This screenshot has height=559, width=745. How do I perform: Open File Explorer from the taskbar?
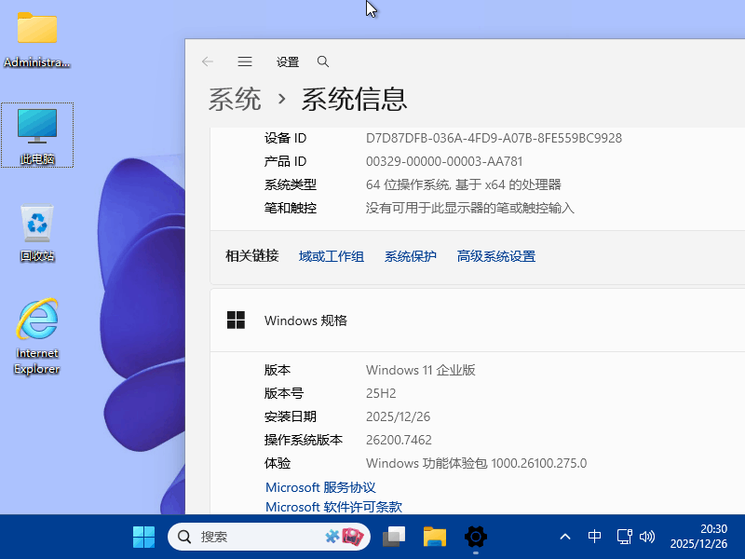(434, 537)
